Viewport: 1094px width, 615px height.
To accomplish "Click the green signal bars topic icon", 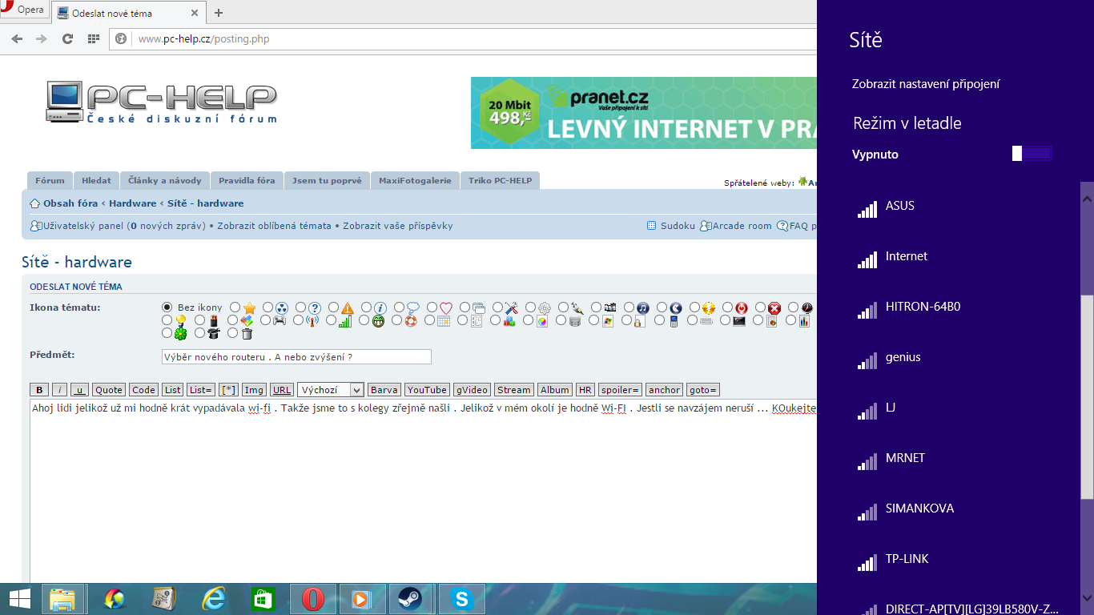I will coord(345,321).
